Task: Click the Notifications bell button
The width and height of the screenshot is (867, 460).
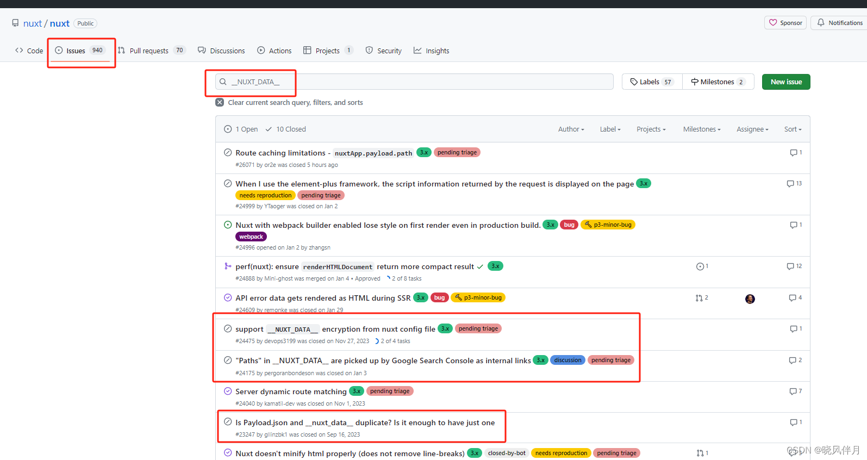Action: coord(839,23)
